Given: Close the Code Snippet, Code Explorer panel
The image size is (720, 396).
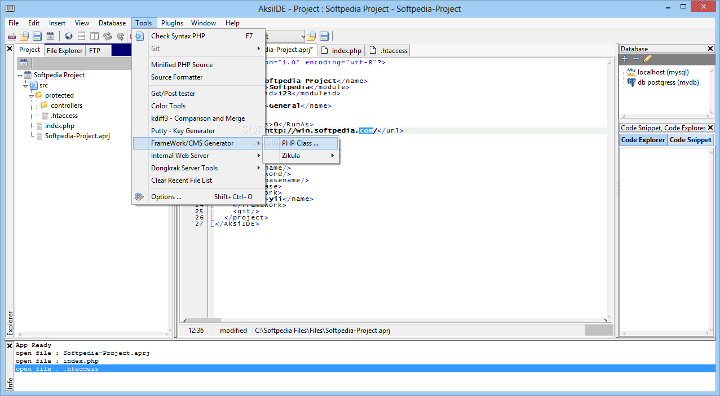Looking at the screenshot, I should point(710,128).
